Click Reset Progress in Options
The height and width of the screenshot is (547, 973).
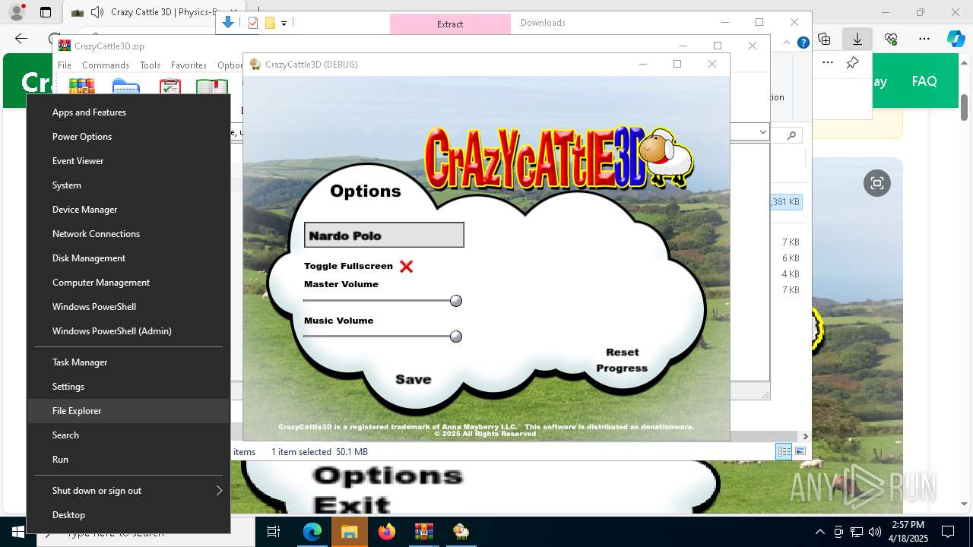(622, 360)
